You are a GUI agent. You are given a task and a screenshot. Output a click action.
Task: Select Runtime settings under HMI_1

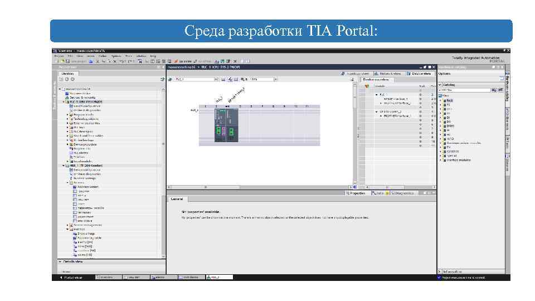[x=84, y=178]
